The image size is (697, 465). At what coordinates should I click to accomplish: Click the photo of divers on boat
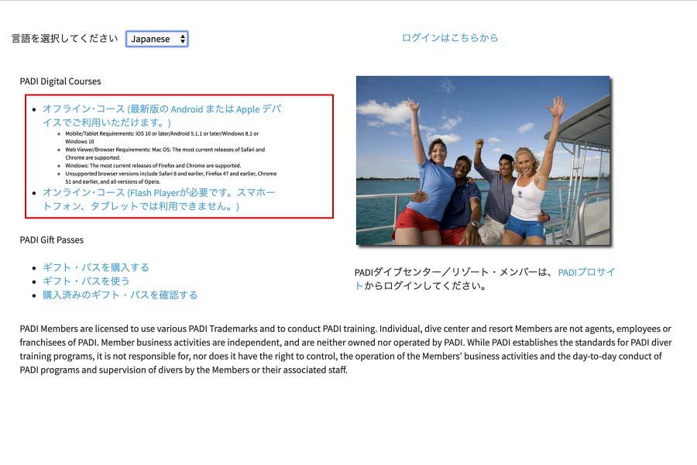pos(482,160)
